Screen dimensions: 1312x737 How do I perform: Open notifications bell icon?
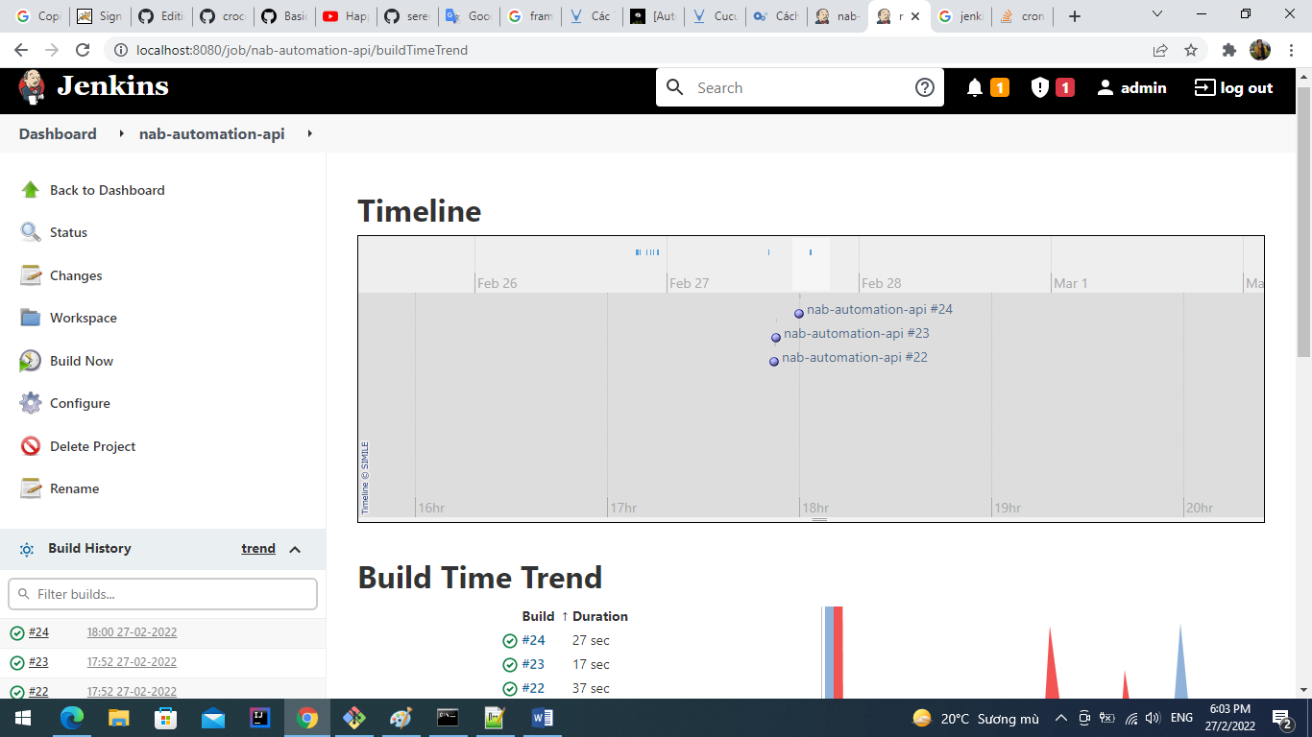(x=975, y=87)
